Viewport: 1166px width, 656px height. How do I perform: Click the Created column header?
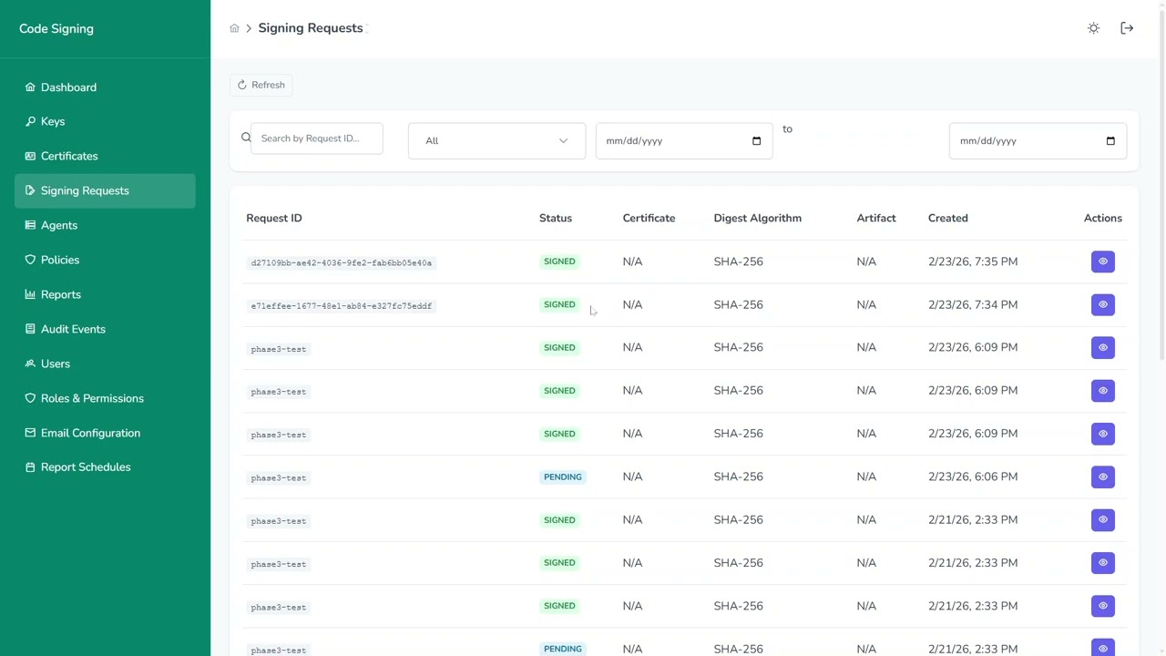pos(948,218)
